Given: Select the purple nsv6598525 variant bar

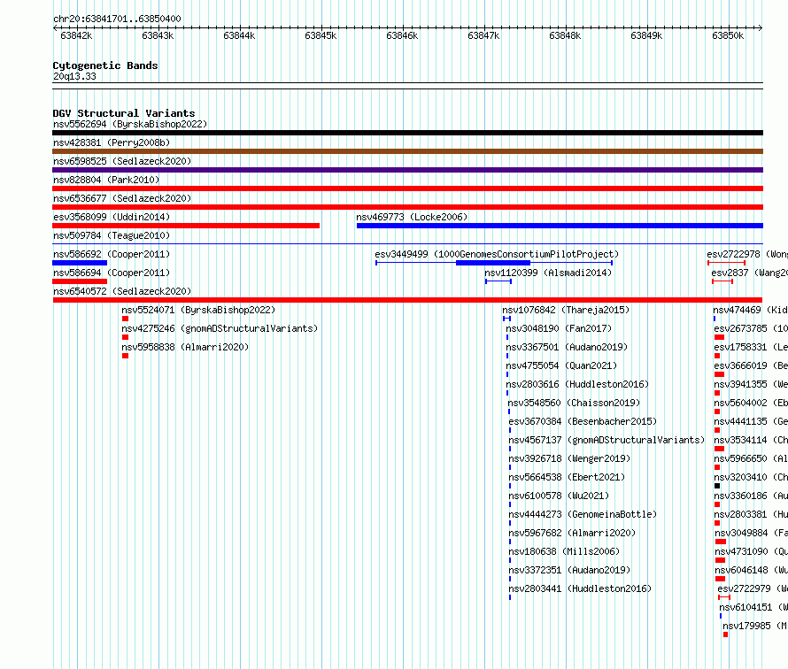Looking at the screenshot, I should (x=407, y=170).
